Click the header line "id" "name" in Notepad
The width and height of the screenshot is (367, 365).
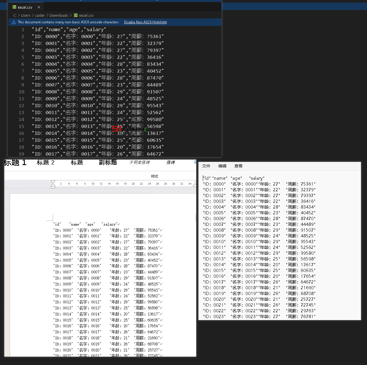click(x=234, y=178)
